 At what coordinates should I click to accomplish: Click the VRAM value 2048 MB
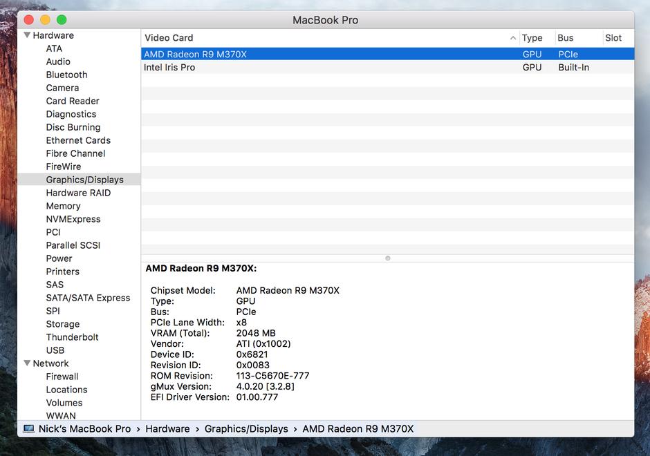[x=256, y=333]
